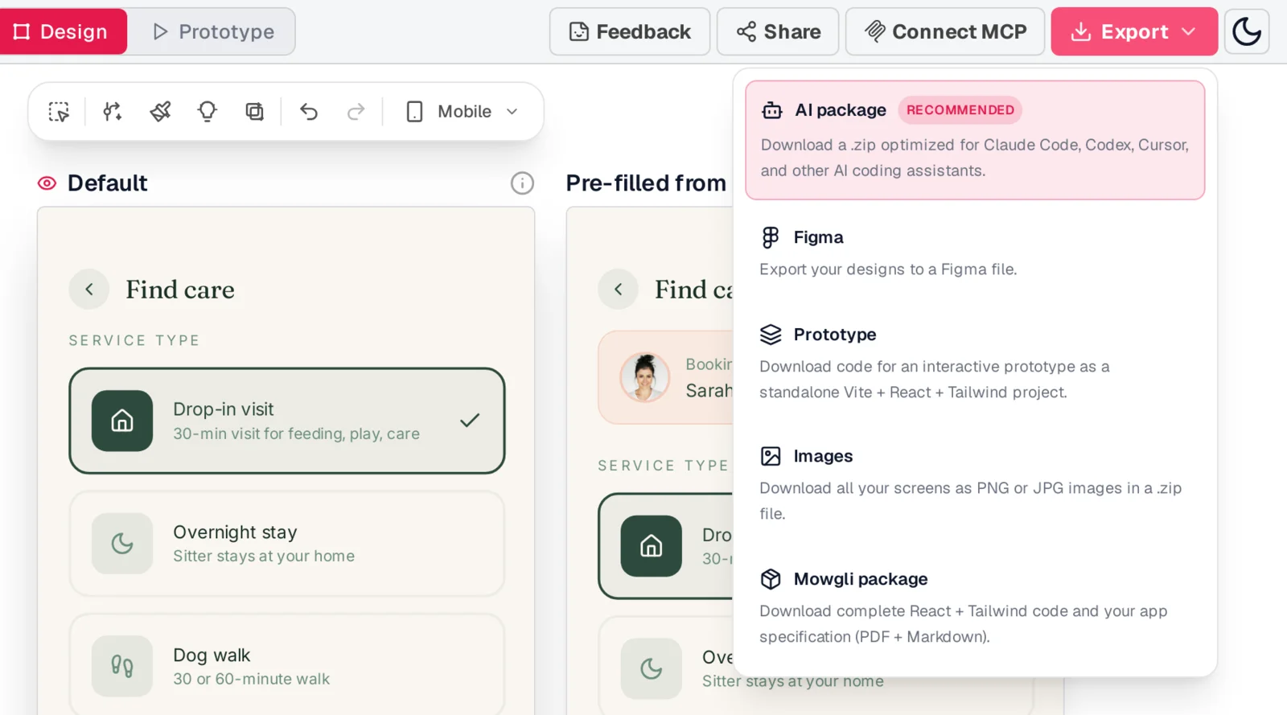This screenshot has height=715, width=1287.
Task: Click the lightbulb ideas icon
Action: [208, 111]
